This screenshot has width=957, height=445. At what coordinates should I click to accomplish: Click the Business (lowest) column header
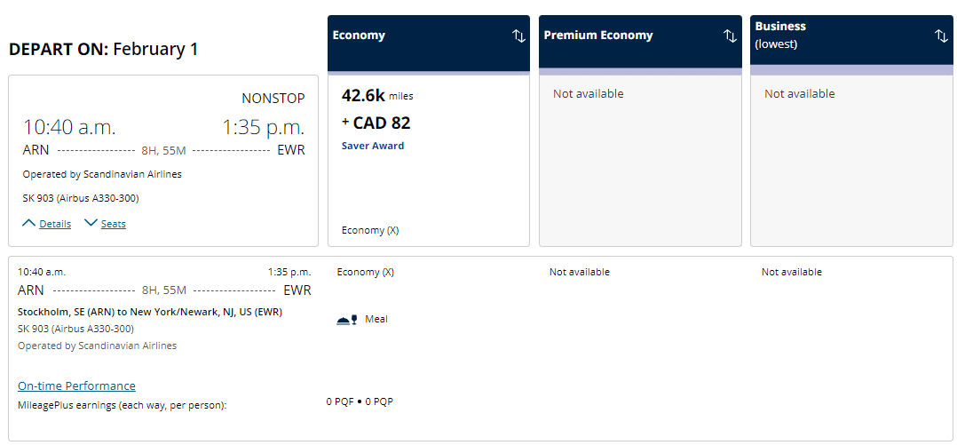(x=780, y=35)
